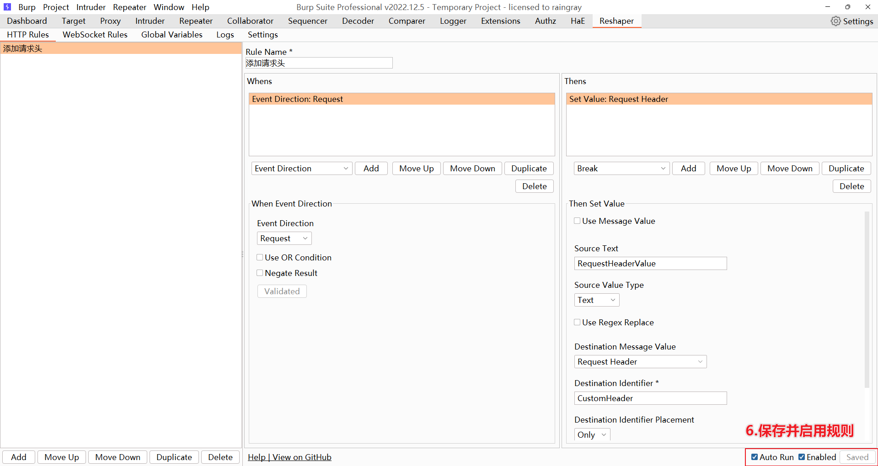
Task: Open the Reshaper Settings sub-tab
Action: click(262, 35)
